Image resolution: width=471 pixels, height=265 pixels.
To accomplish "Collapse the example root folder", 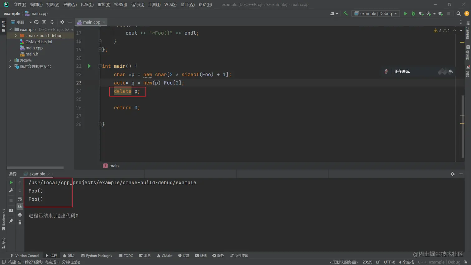I will pos(10,29).
